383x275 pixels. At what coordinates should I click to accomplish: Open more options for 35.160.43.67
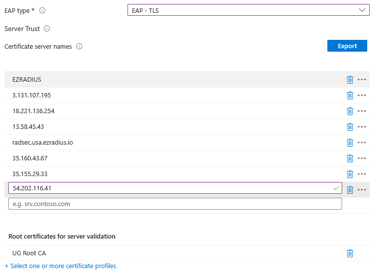pos(362,158)
